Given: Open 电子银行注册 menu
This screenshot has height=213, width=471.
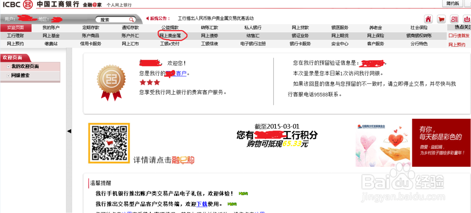Looking at the screenshot, I should pos(253,44).
